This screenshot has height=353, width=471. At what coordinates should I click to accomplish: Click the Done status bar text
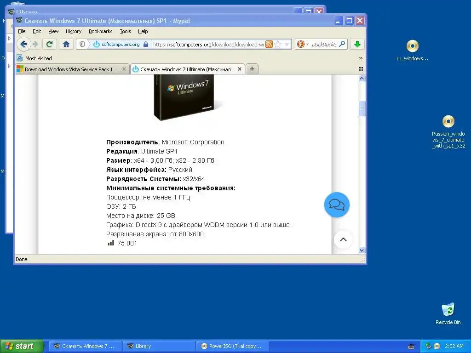point(21,259)
